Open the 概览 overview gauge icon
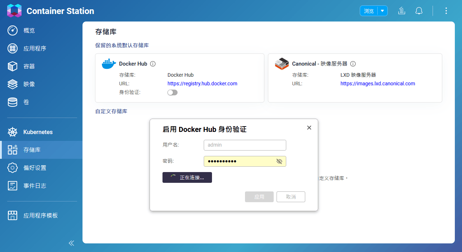The width and height of the screenshot is (462, 252). point(13,30)
